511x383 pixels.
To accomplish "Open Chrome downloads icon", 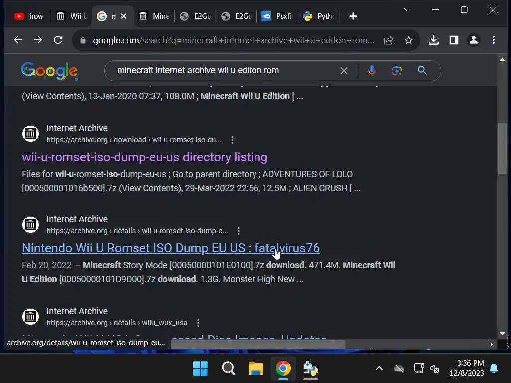I will coord(434,40).
